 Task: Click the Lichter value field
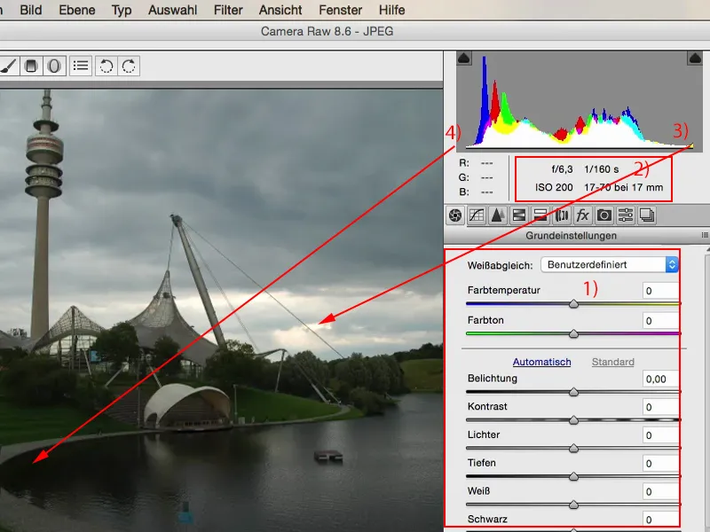point(660,435)
